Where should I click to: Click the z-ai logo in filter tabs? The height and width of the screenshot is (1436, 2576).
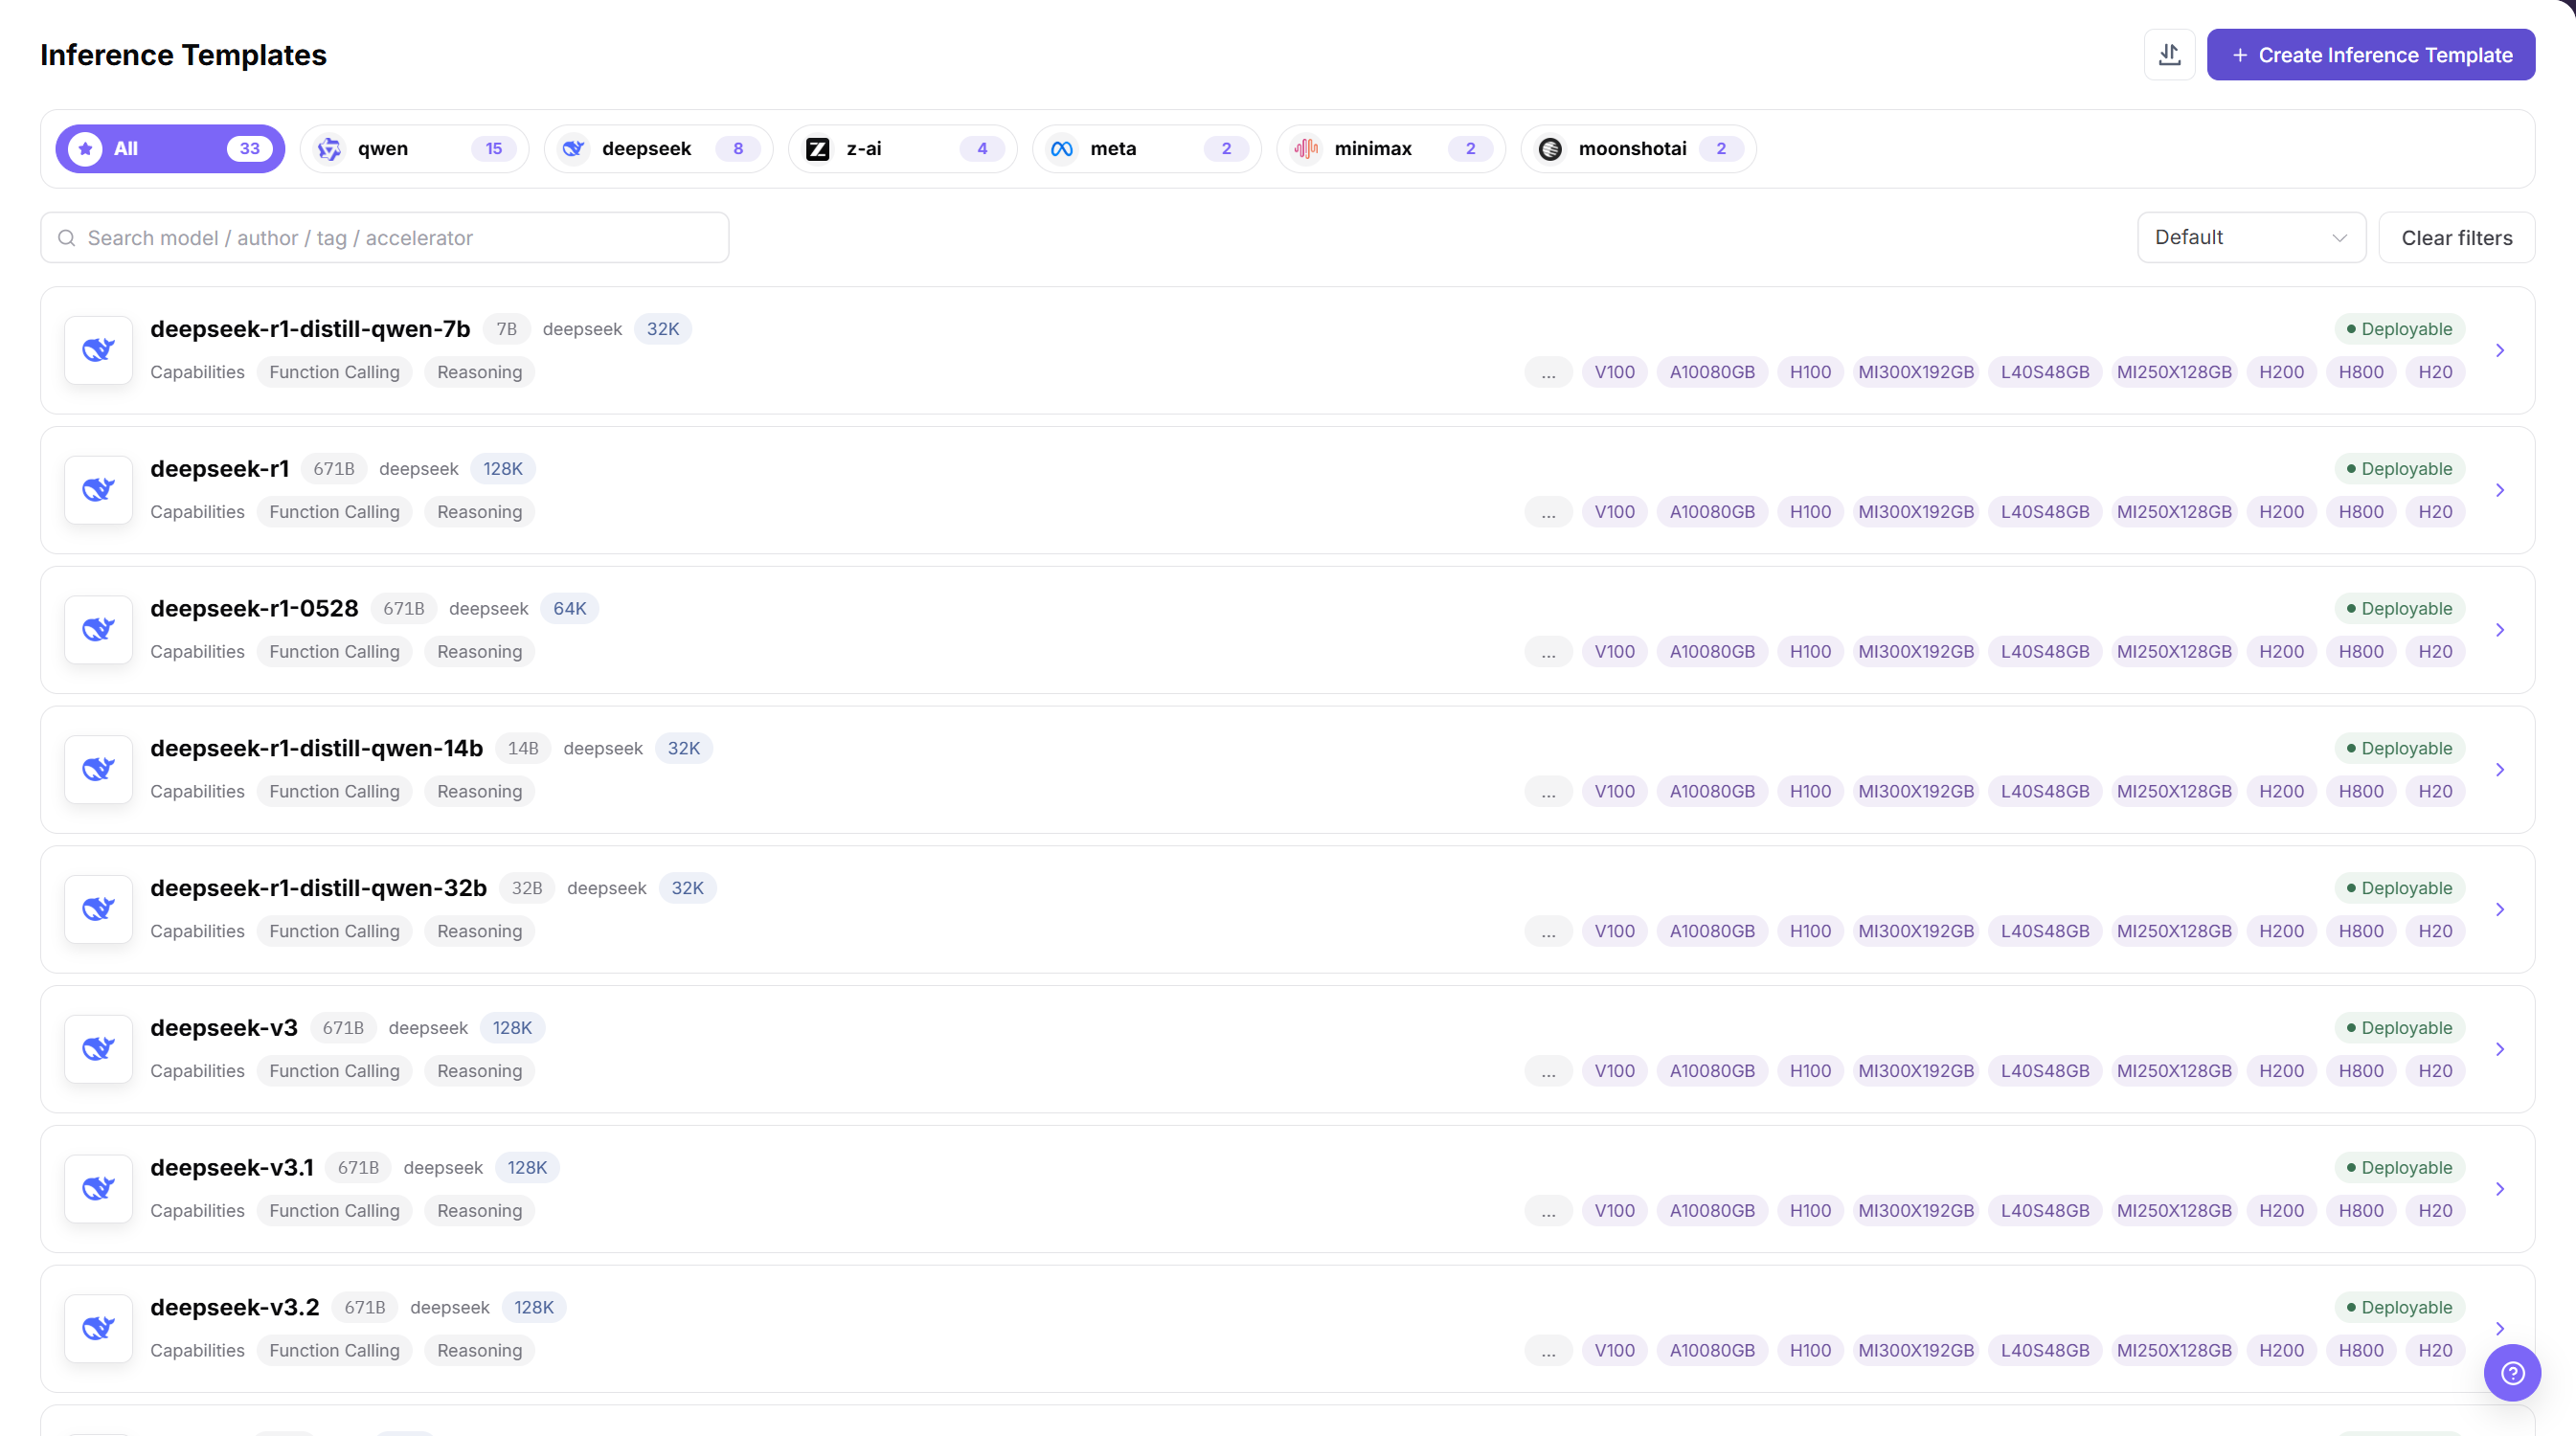(817, 149)
